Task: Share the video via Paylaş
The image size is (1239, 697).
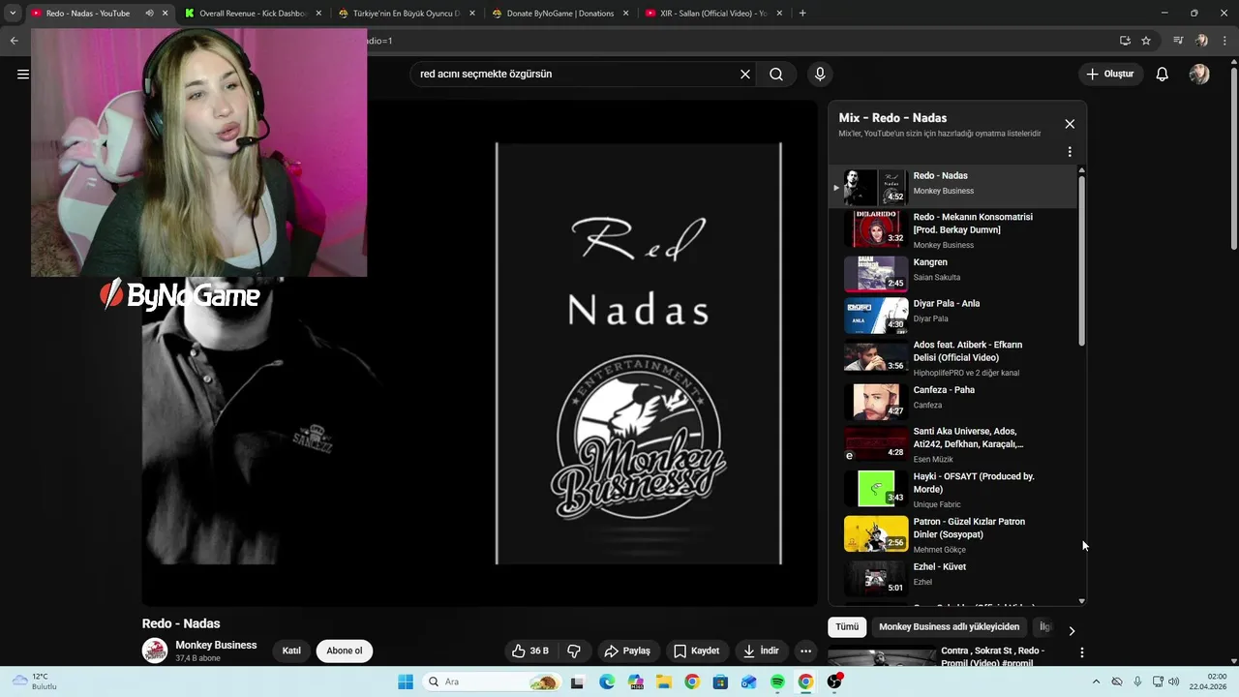Action: pos(626,652)
